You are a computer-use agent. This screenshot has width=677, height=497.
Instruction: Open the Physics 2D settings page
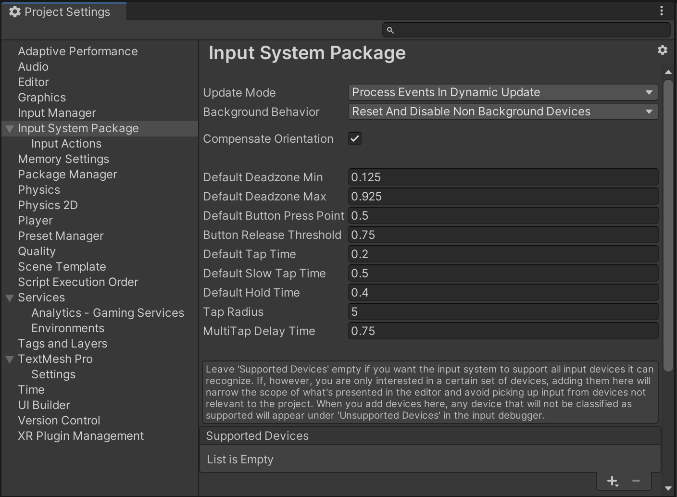[48, 205]
